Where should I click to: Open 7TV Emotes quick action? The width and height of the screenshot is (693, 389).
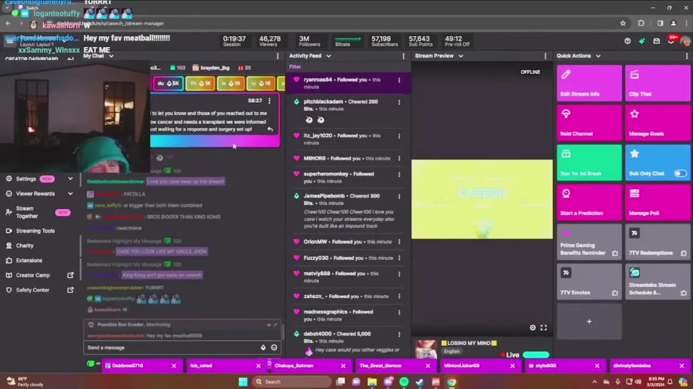coord(589,281)
